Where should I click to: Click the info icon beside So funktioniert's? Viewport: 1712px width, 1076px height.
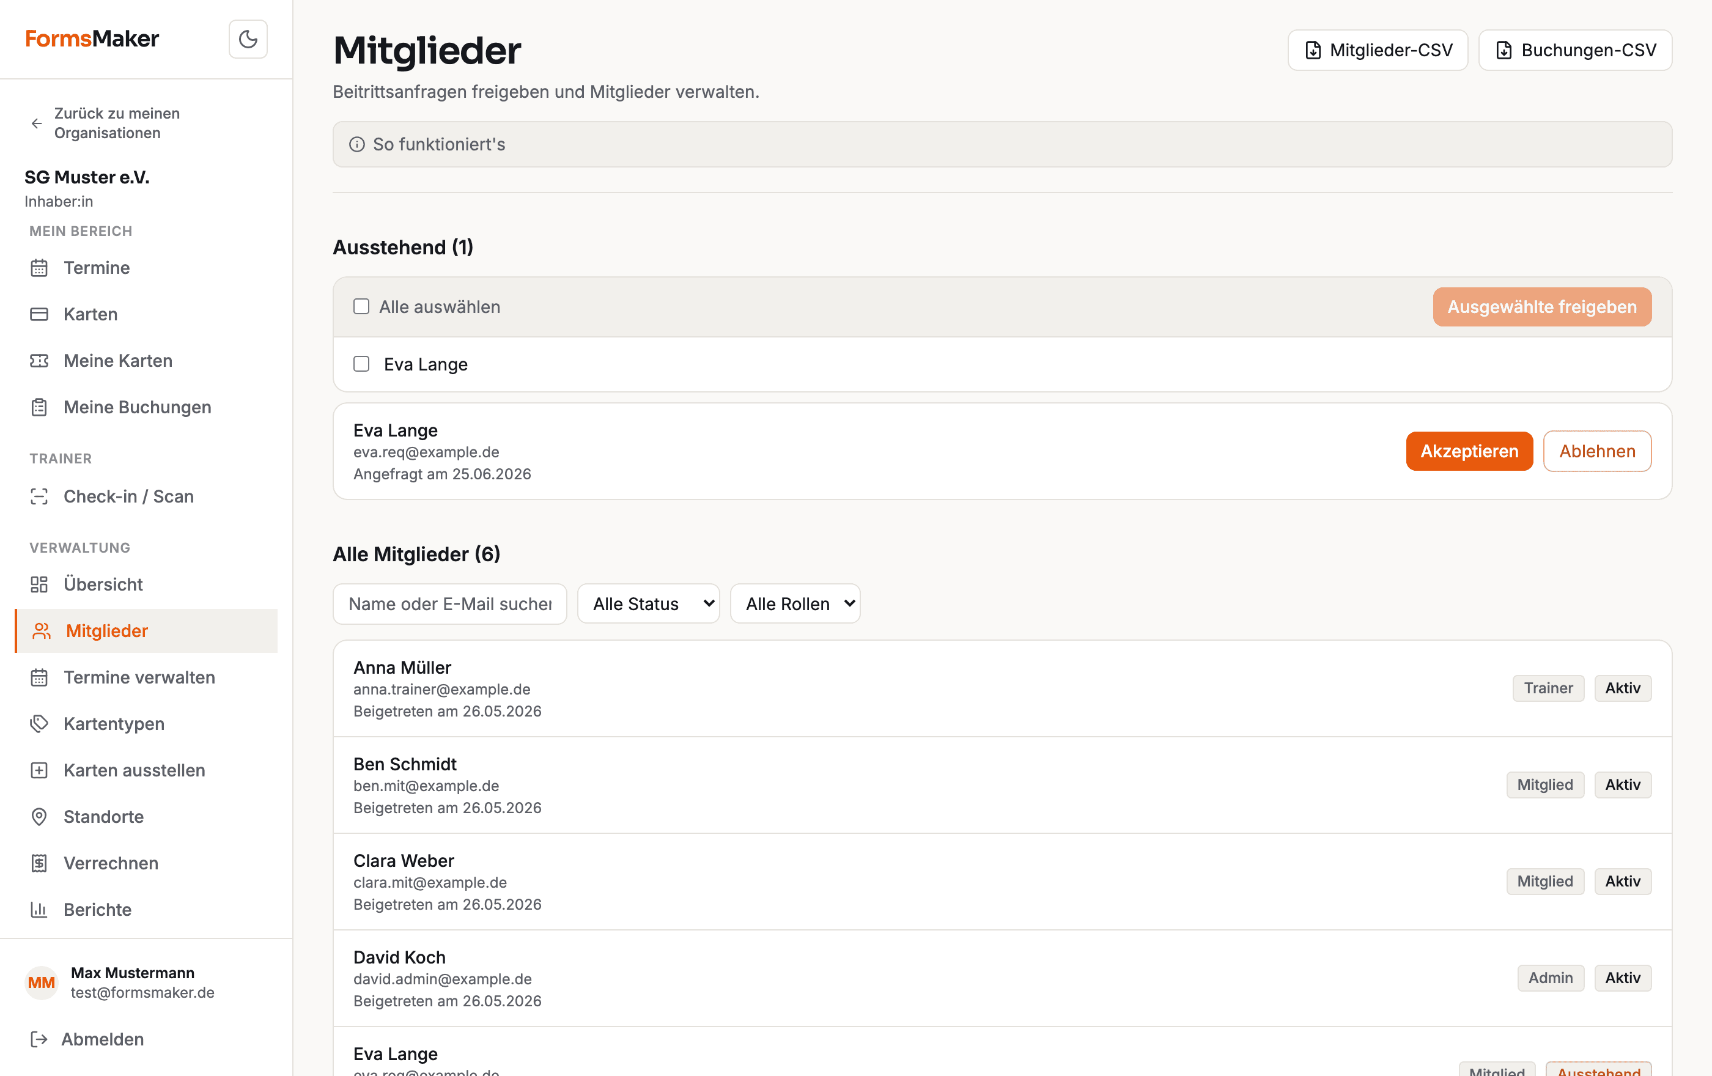coord(357,144)
